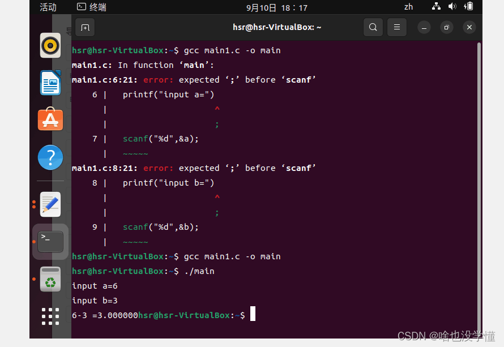Viewport: 504px width, 347px height.
Task: Open the Help application from the dock
Action: (50, 157)
